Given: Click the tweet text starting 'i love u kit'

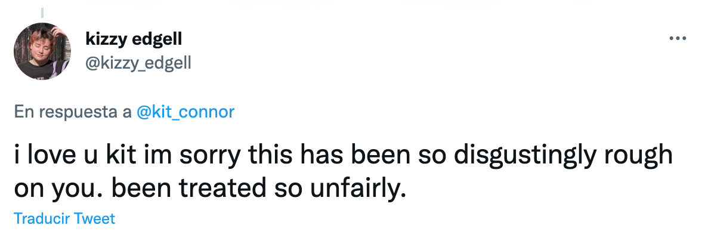Looking at the screenshot, I should [239, 156].
